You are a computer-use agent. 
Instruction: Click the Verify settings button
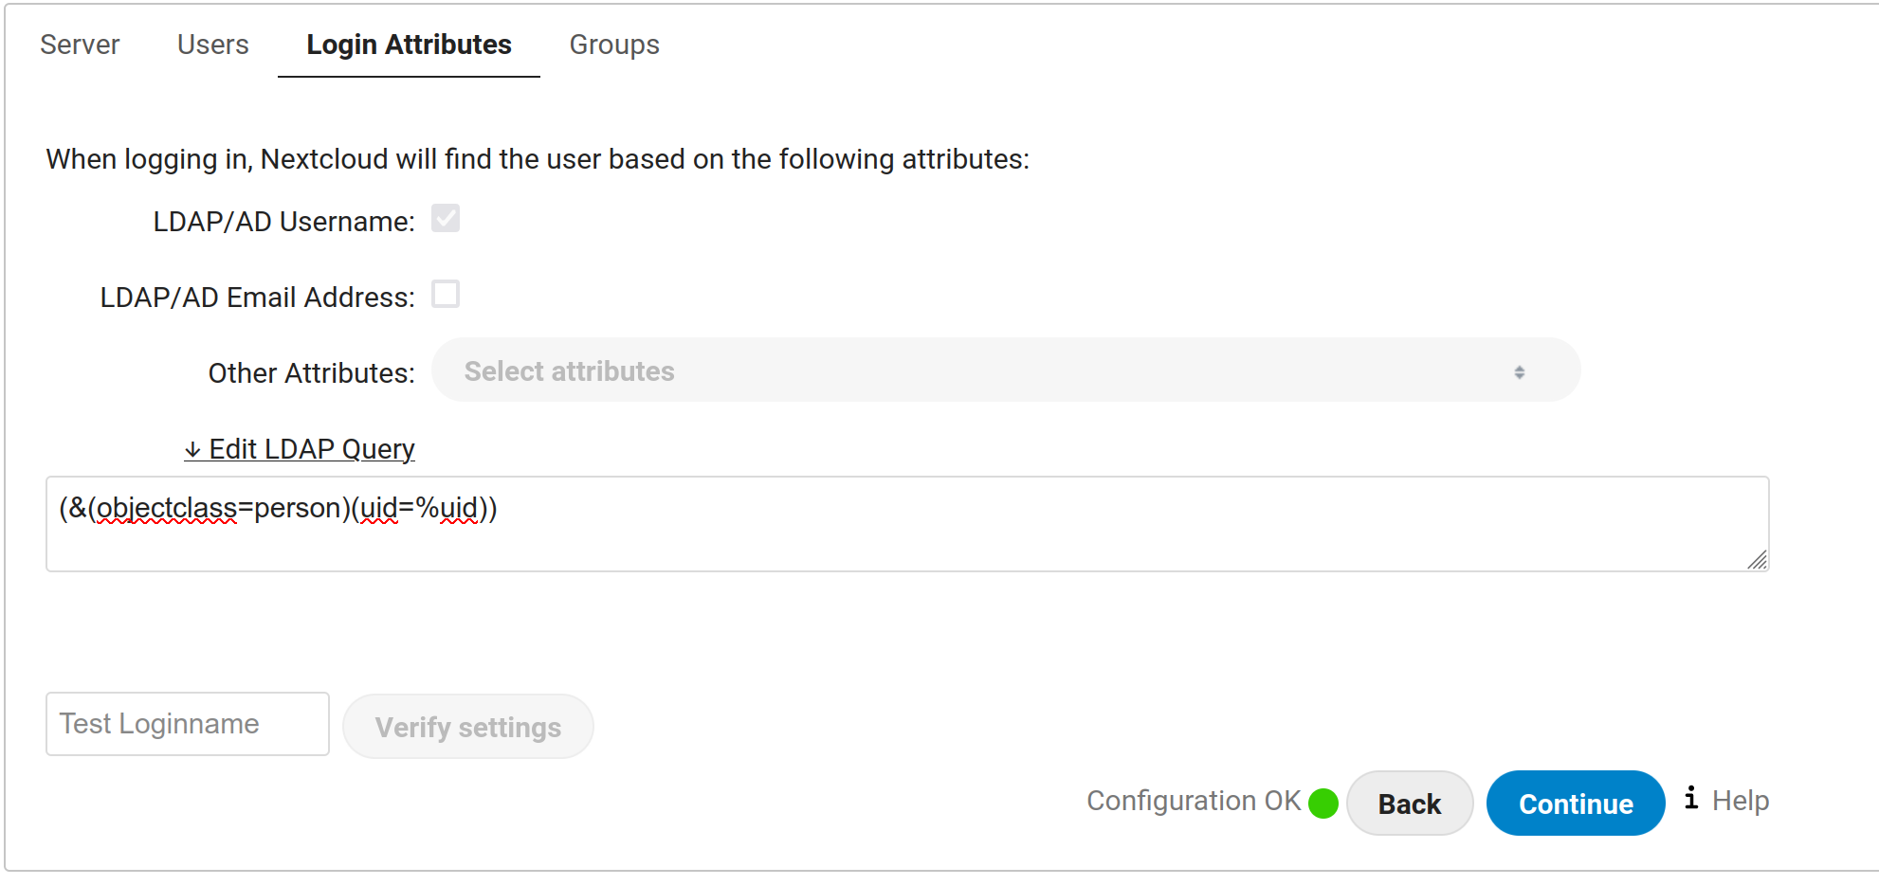(467, 726)
